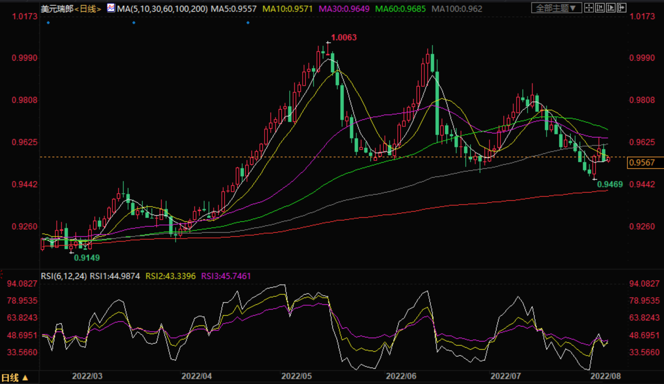The width and height of the screenshot is (664, 384).
Task: Click the 1.0063 high price label
Action: coord(344,38)
